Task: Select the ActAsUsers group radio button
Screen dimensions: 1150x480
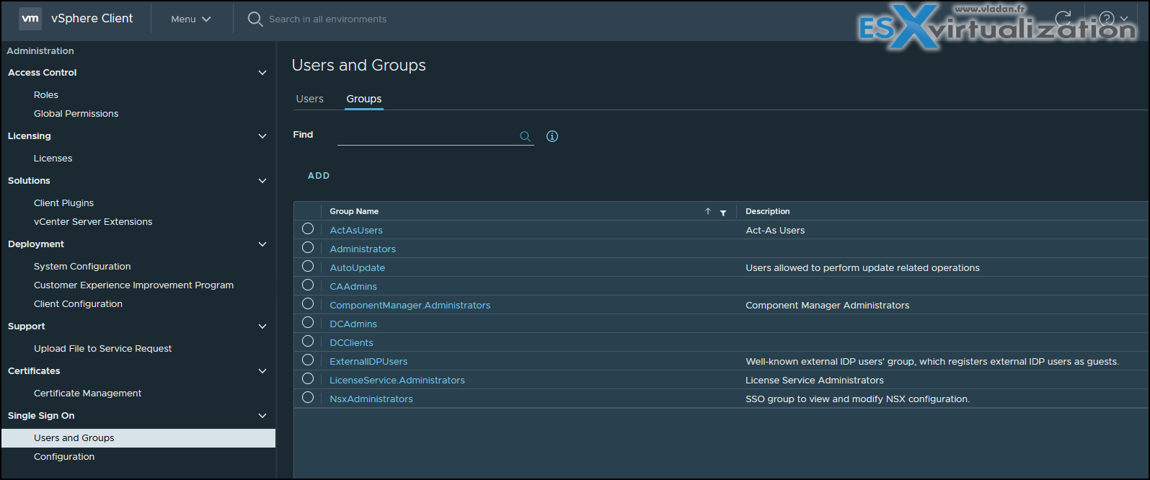Action: click(x=308, y=229)
